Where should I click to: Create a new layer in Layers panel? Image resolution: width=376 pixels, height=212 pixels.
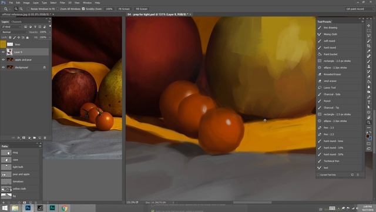coord(40,138)
